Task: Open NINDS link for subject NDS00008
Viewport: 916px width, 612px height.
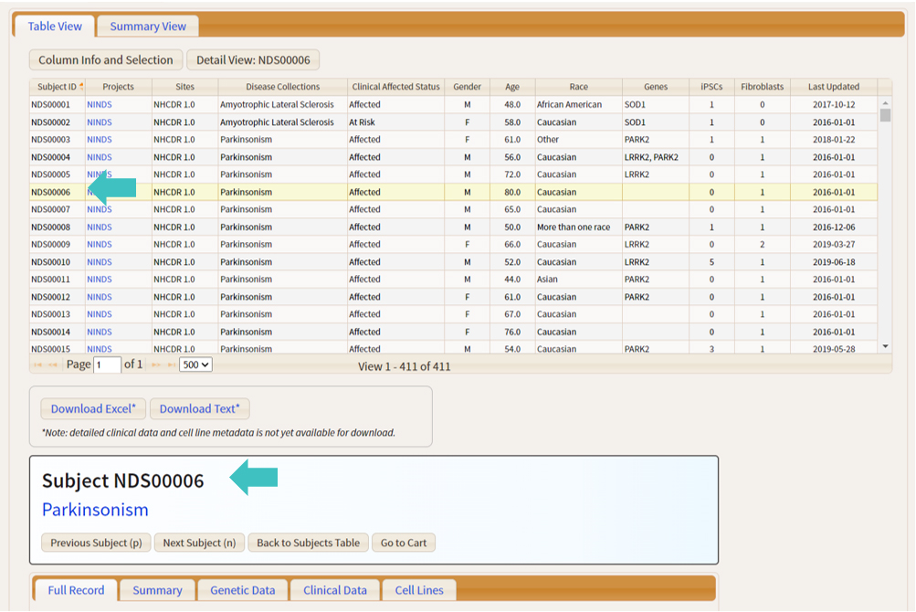Action: 100,227
